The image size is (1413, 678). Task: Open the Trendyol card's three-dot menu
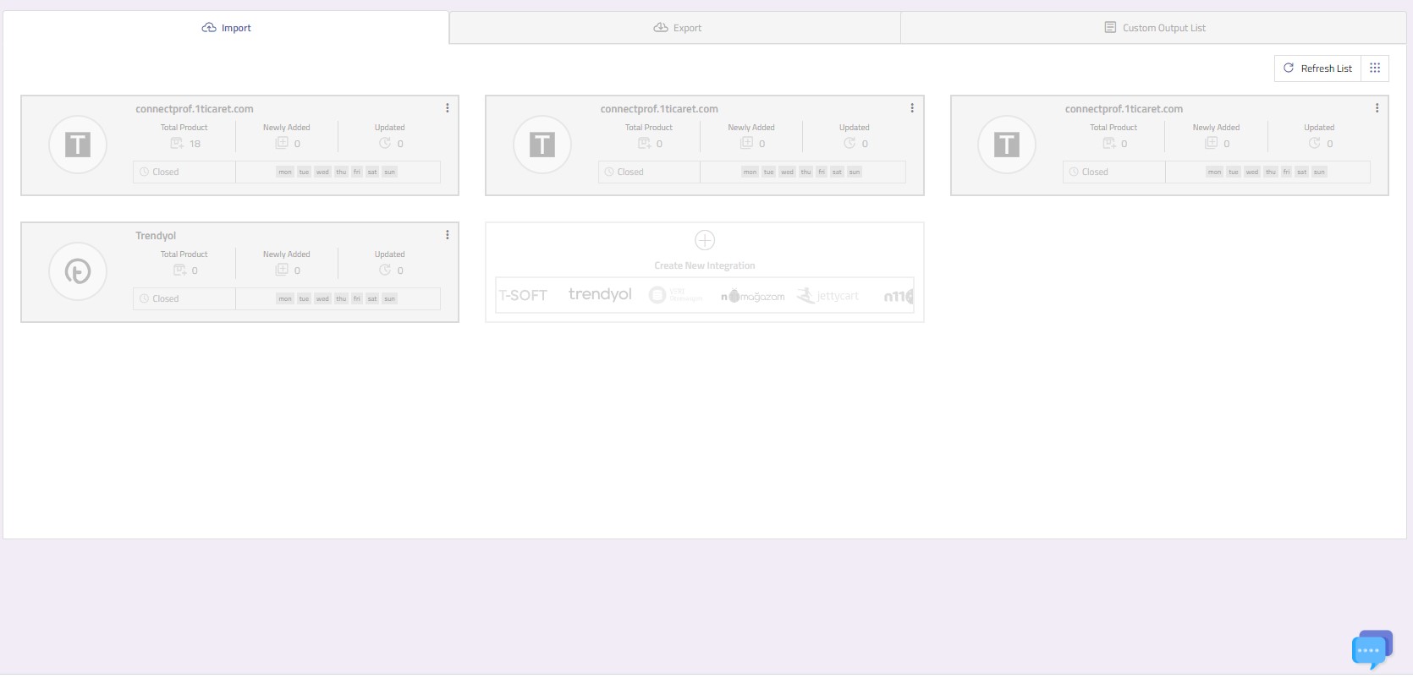coord(448,235)
